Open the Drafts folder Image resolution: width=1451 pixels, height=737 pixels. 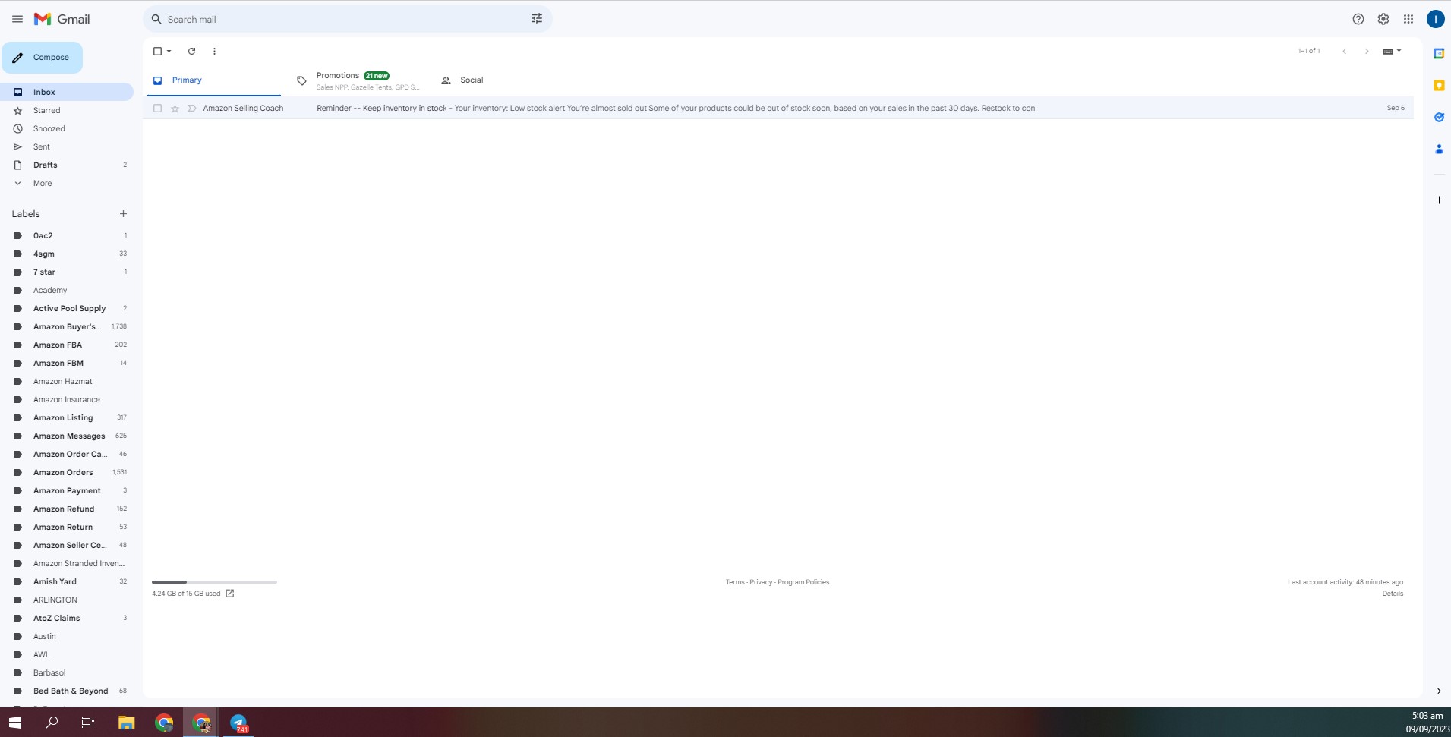[x=67, y=165]
